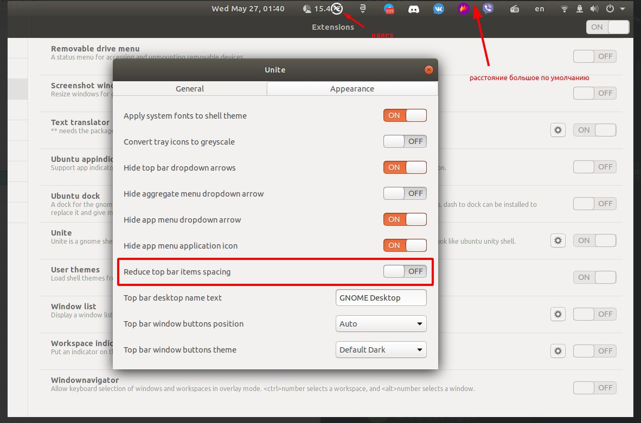Enable the Window list extension
Screen dimensions: 641x423
594,314
